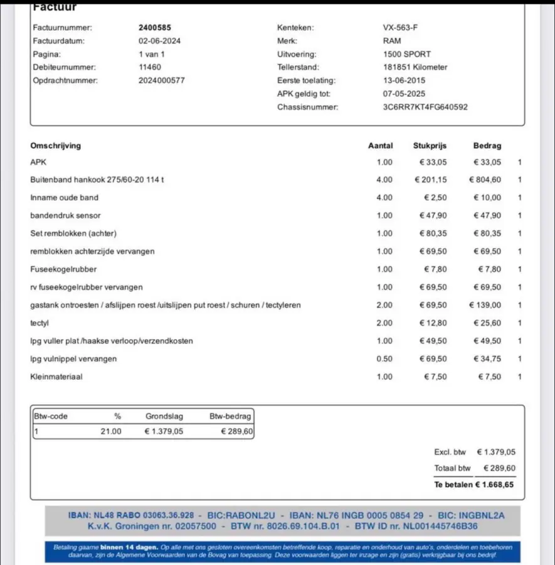Image resolution: width=555 pixels, height=565 pixels.
Task: Select the 'tectyl' line item
Action: (x=40, y=323)
